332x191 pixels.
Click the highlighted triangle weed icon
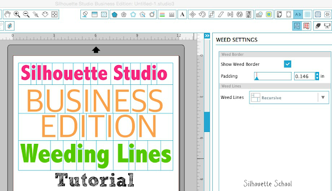tap(297, 26)
